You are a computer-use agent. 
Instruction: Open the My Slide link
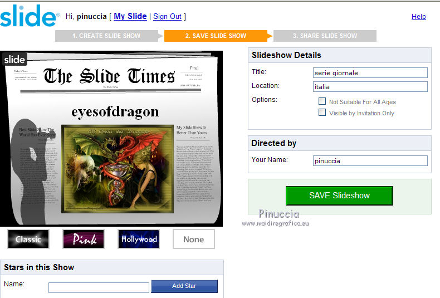click(130, 16)
